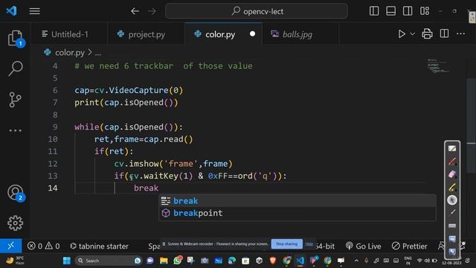Viewport: 476px width, 268px height.
Task: Open the Windows Start button
Action: (67, 261)
